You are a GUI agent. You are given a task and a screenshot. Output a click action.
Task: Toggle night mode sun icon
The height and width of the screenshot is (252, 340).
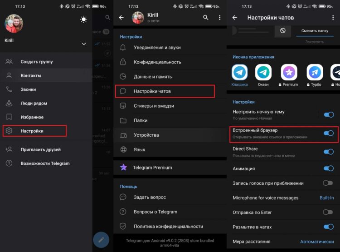[83, 19]
